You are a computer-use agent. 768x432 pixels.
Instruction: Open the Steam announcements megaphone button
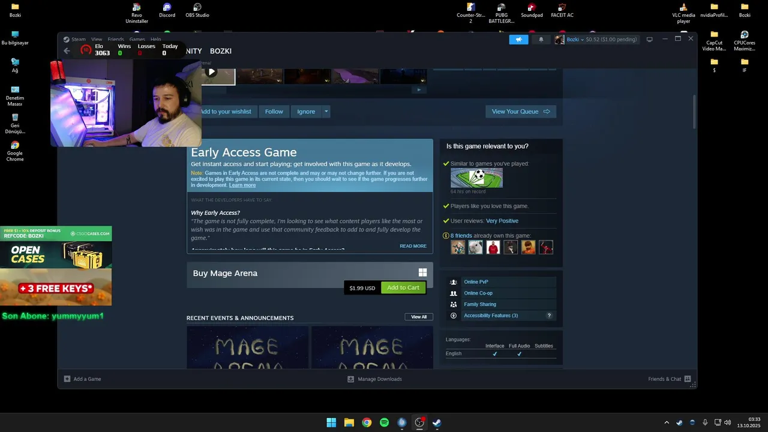click(x=518, y=40)
